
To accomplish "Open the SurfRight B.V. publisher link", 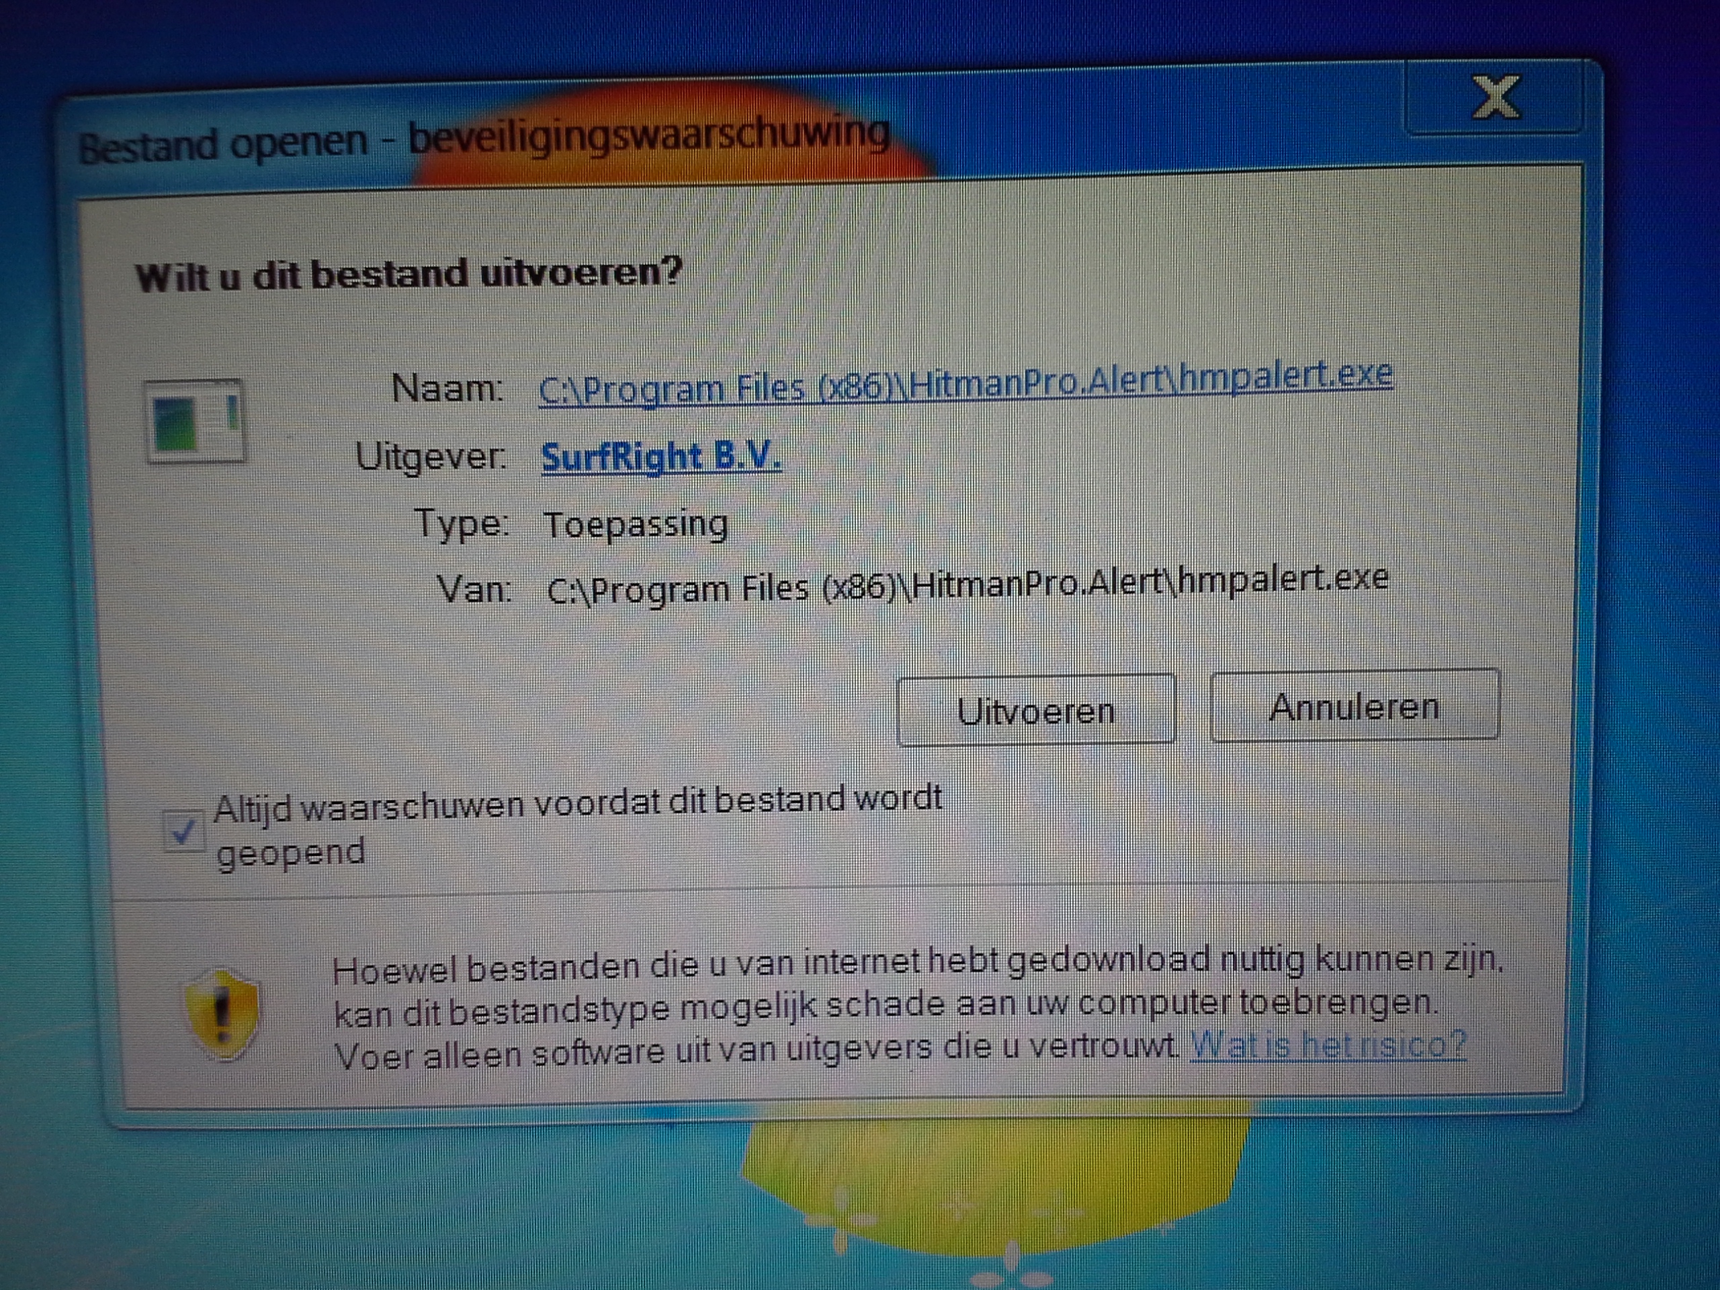I will coord(660,456).
